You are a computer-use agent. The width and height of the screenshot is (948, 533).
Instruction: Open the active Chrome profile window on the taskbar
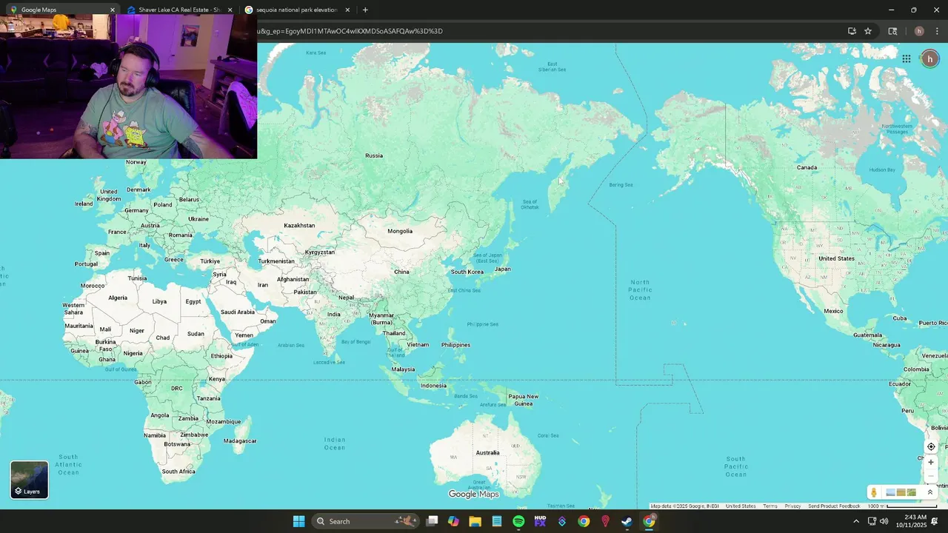(649, 521)
